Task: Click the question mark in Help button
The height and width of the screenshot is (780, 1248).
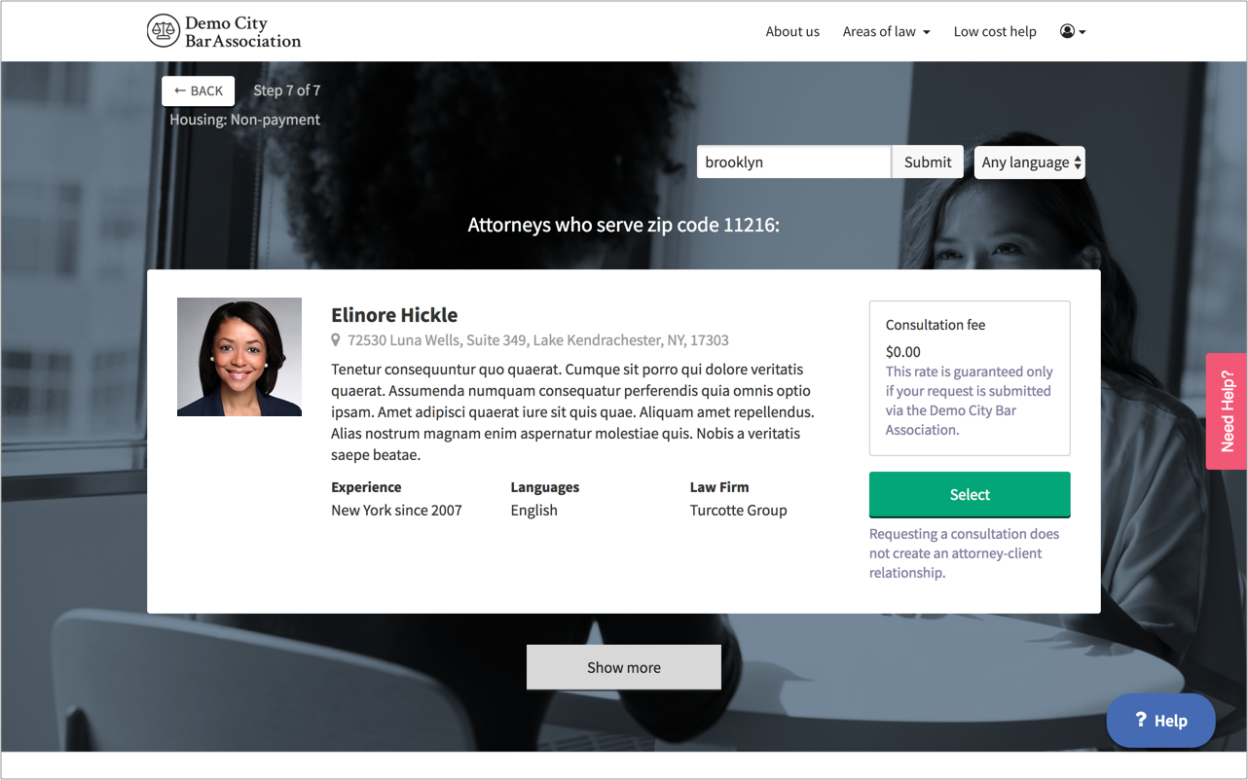Action: point(1141,720)
